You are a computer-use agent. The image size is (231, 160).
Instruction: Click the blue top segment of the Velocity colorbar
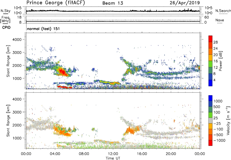coord(210,98)
